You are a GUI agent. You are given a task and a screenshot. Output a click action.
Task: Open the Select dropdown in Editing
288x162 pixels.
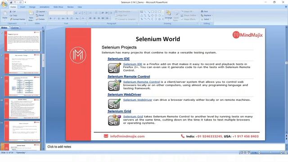(x=206, y=19)
